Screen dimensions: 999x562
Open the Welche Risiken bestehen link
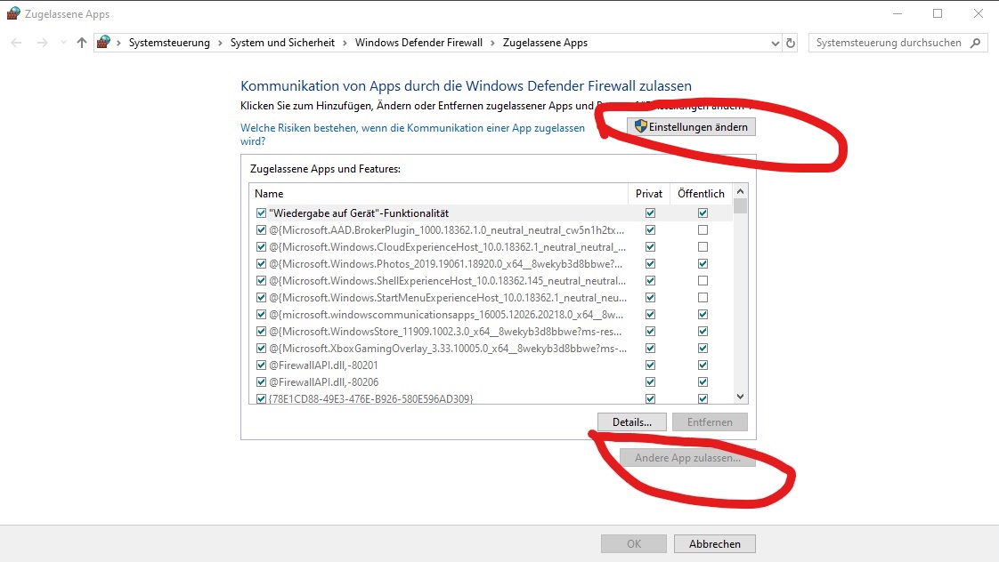point(412,134)
